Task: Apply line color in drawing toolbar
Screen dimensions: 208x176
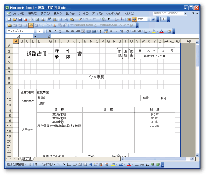Action: [x=121, y=164]
